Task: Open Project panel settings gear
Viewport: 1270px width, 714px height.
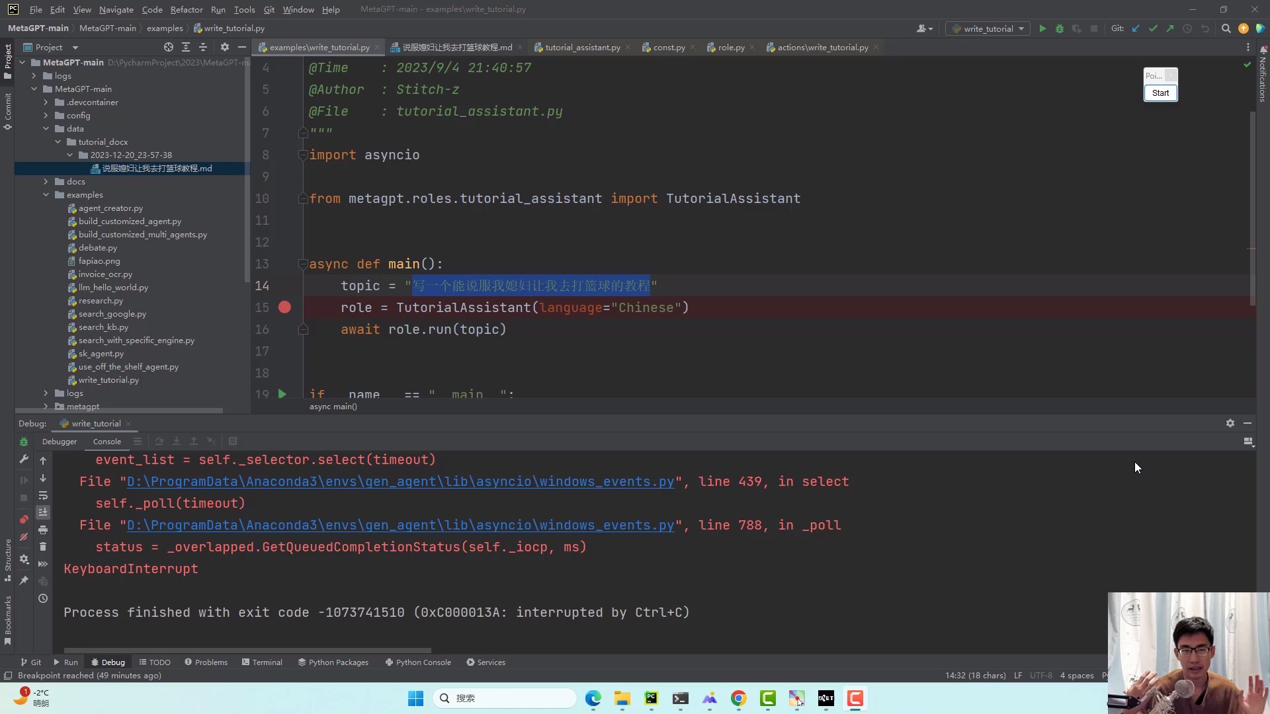Action: click(225, 47)
